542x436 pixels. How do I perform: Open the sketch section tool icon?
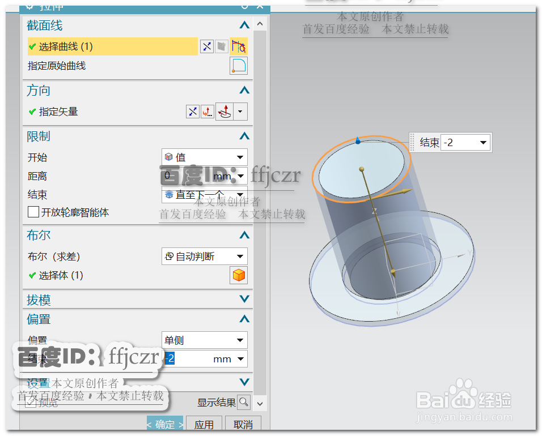tap(222, 46)
